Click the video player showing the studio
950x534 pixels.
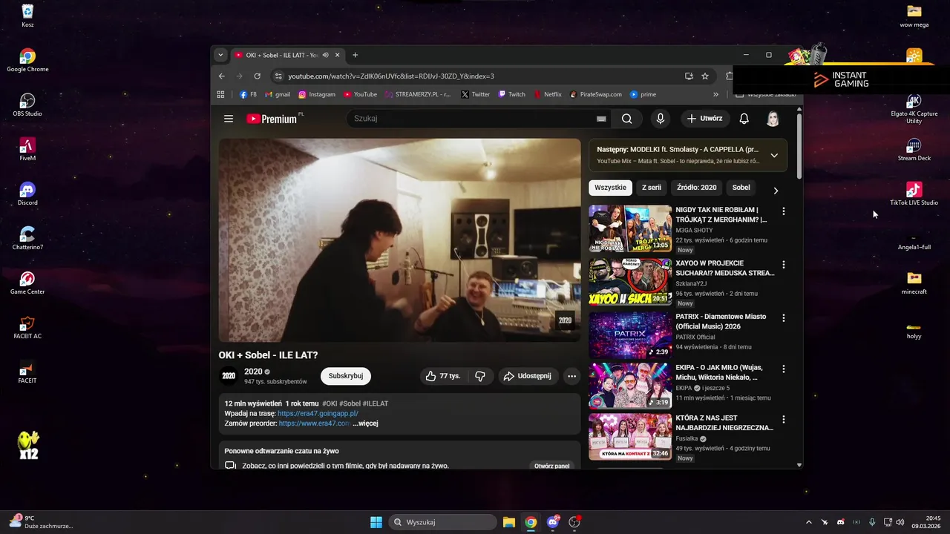click(399, 240)
